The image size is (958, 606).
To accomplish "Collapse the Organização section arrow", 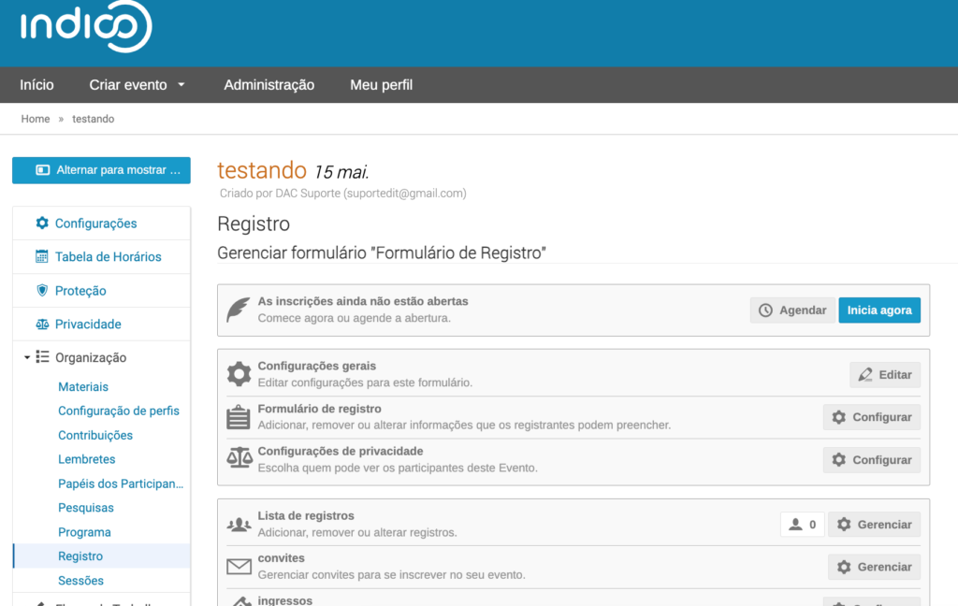I will point(27,357).
